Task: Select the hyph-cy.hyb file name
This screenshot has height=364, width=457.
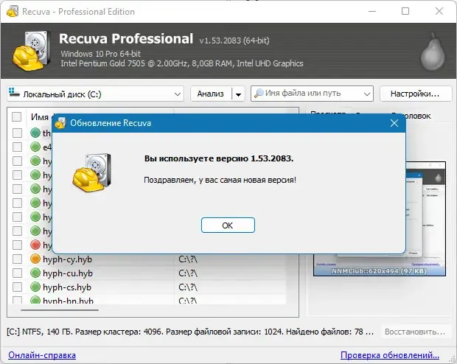Action: coord(67,259)
